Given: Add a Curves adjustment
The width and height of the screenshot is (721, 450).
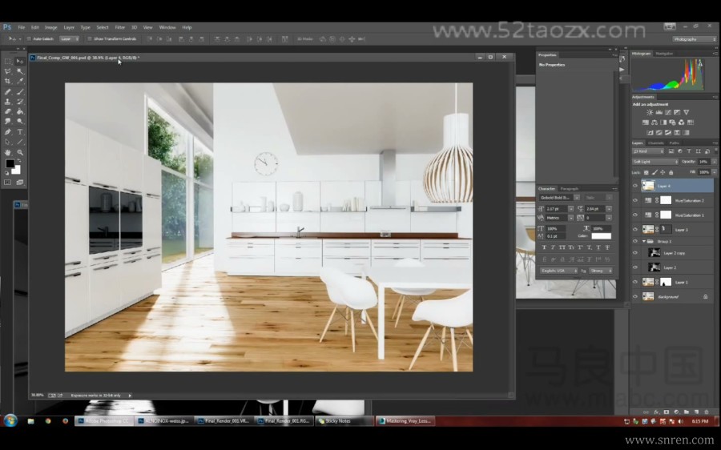Looking at the screenshot, I should pos(667,112).
